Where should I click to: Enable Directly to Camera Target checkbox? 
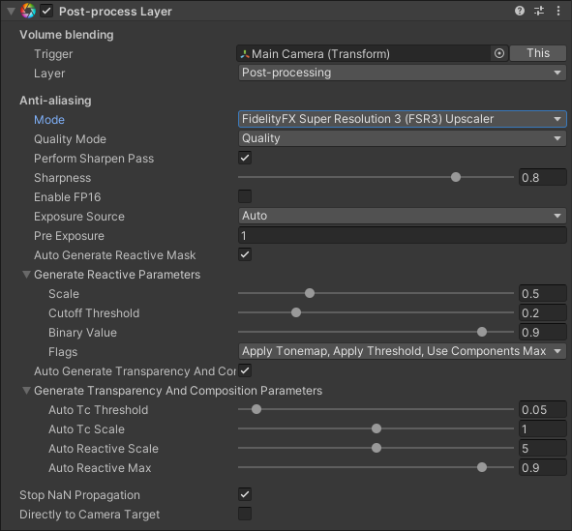(245, 514)
